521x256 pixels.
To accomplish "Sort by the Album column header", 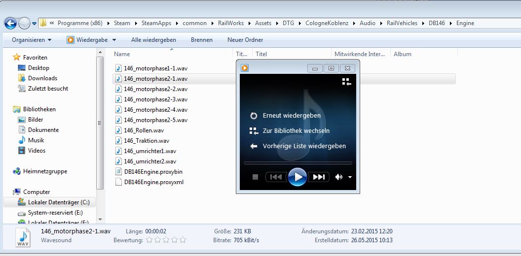I will (x=424, y=54).
